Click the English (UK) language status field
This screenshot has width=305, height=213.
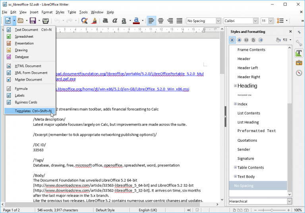[x=148, y=210]
